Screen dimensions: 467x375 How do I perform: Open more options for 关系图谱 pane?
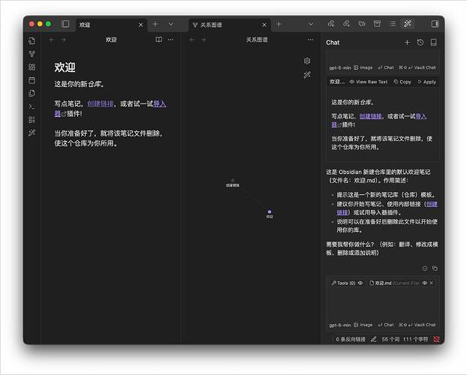tap(310, 40)
